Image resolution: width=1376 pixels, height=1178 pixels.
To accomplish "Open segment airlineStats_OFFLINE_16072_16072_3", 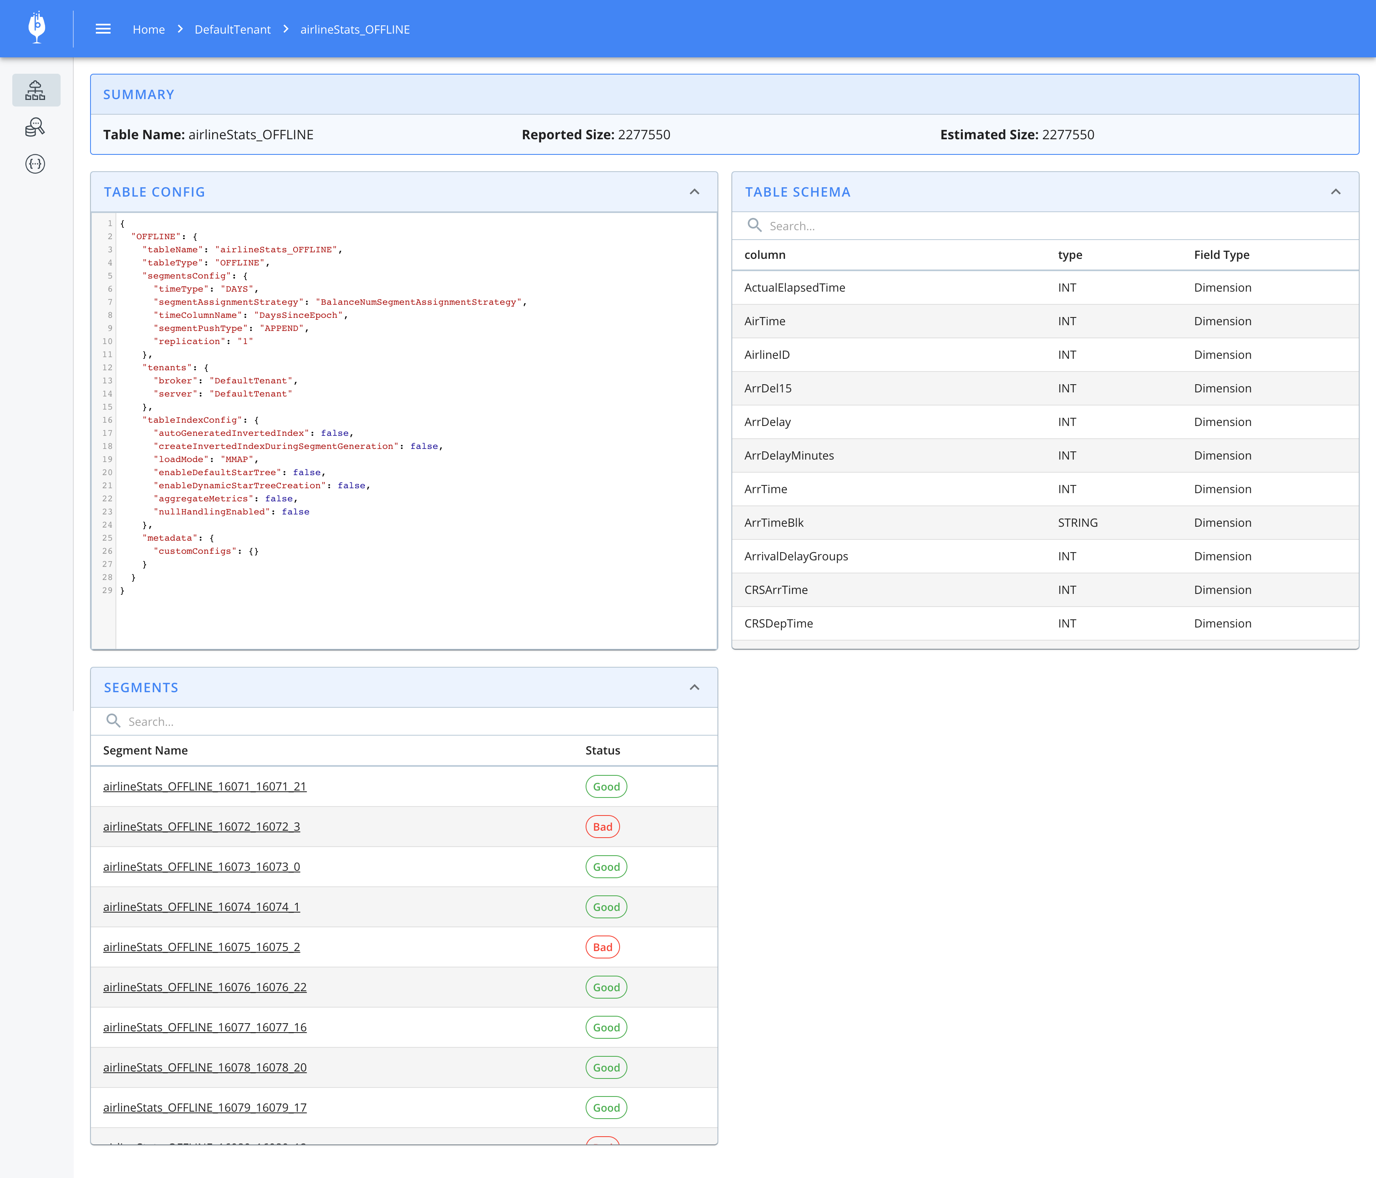I will click(x=202, y=826).
